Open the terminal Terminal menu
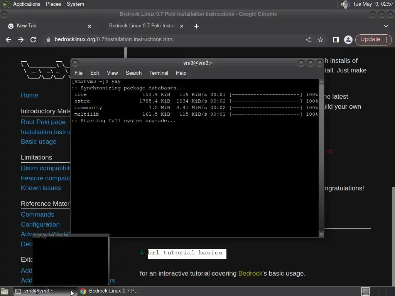This screenshot has width=395, height=296. coord(159,73)
